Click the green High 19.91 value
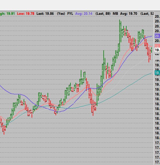 point(7,13)
